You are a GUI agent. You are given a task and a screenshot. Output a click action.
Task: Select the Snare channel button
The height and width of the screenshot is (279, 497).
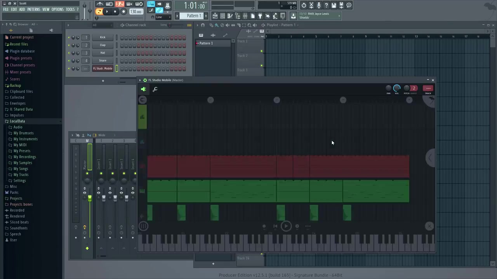(x=103, y=60)
